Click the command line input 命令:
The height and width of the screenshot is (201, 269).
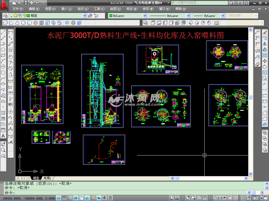(x=125, y=193)
